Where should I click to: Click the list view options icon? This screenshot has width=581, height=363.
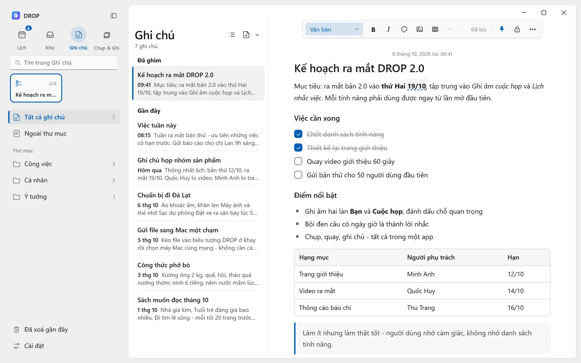232,35
